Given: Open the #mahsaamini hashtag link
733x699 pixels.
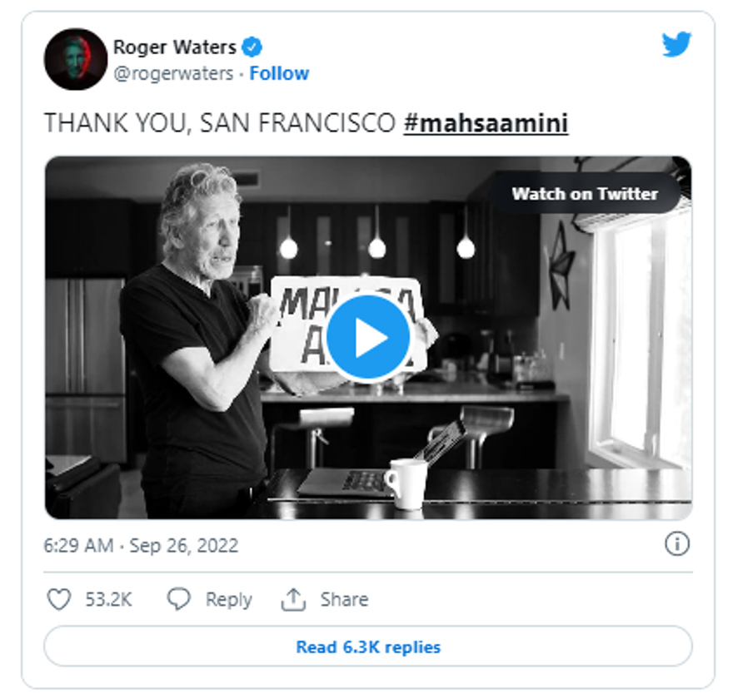Looking at the screenshot, I should 486,123.
